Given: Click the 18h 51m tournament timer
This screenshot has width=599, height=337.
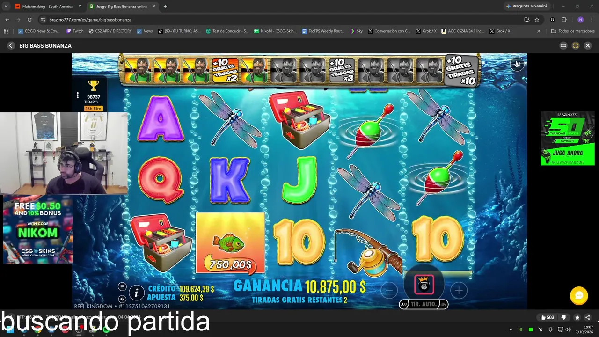Looking at the screenshot, I should click(x=93, y=109).
